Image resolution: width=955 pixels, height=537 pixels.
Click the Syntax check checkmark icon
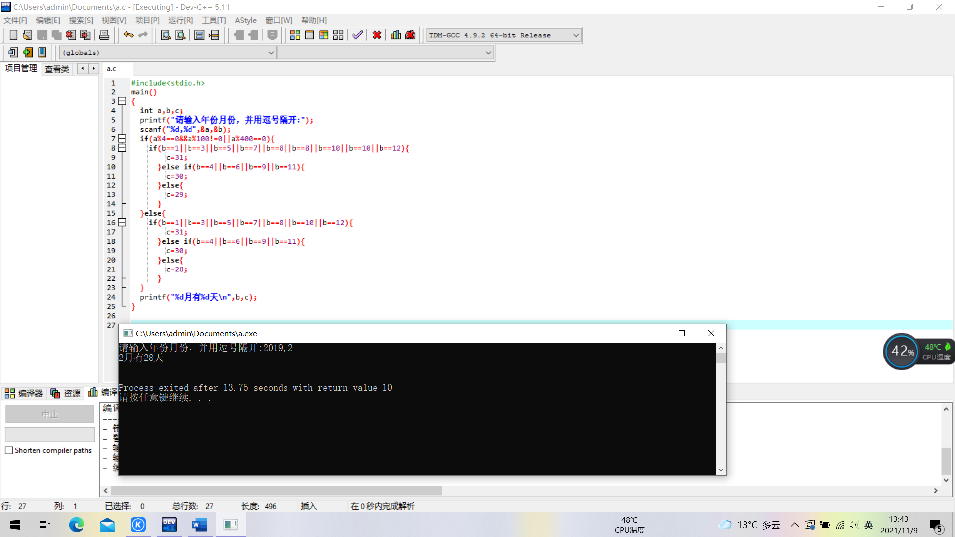tap(357, 35)
